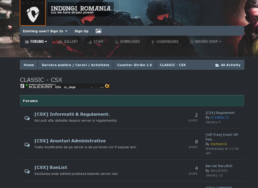Click the Indungi Shop document icon
258x188 pixels.
tap(191, 42)
